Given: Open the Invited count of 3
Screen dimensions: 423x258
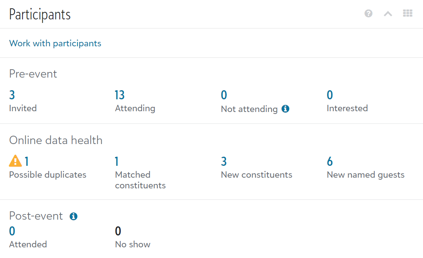Looking at the screenshot, I should point(12,95).
